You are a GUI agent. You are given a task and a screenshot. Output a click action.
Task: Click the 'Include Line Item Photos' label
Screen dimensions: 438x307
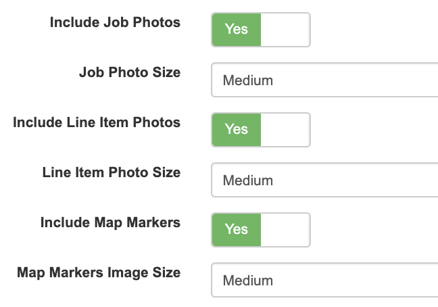point(97,122)
